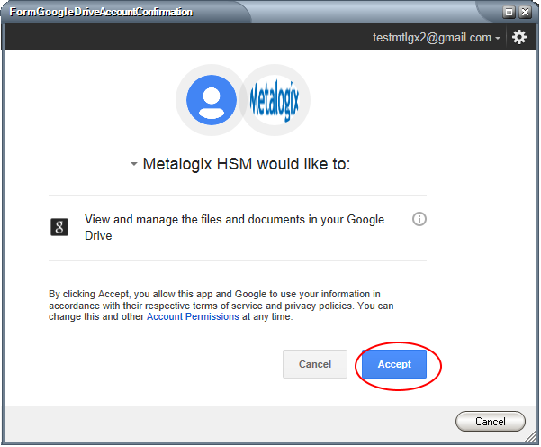Open the Account Permissions link
The width and height of the screenshot is (541, 447).
(194, 317)
